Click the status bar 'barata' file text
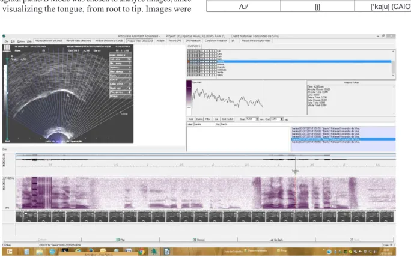This screenshot has height=257, width=411. [x=59, y=245]
